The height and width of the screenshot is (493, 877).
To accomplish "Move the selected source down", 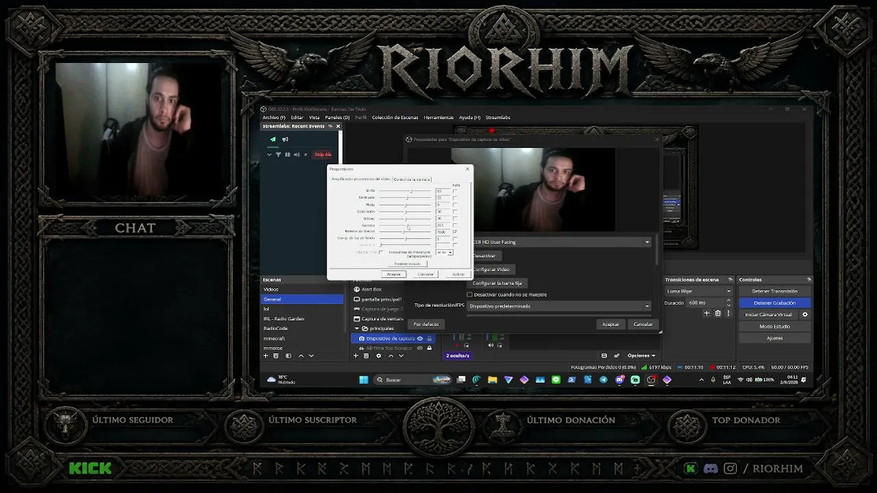I will coord(401,355).
